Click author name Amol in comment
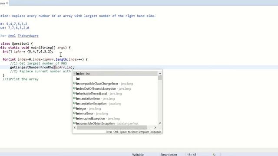The height and width of the screenshot is (156, 278). (x=12, y=36)
